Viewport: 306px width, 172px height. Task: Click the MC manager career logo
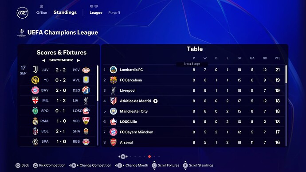pyautogui.click(x=23, y=13)
